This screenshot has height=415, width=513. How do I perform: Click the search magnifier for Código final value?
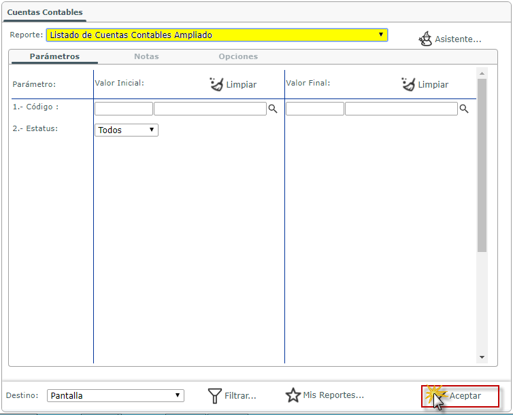463,109
